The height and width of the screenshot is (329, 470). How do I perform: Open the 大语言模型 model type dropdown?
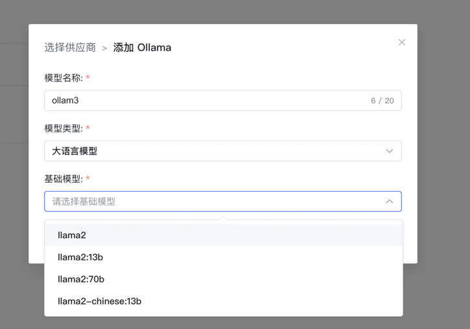point(214,151)
